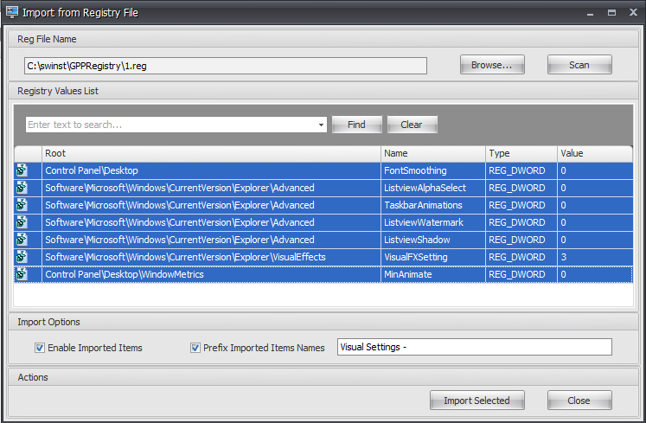Click the registry icon beside TaskbarAnimations row
The width and height of the screenshot is (646, 423).
(22, 205)
